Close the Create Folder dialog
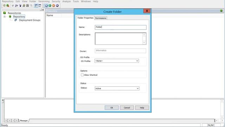The image size is (225, 127). pos(147,11)
